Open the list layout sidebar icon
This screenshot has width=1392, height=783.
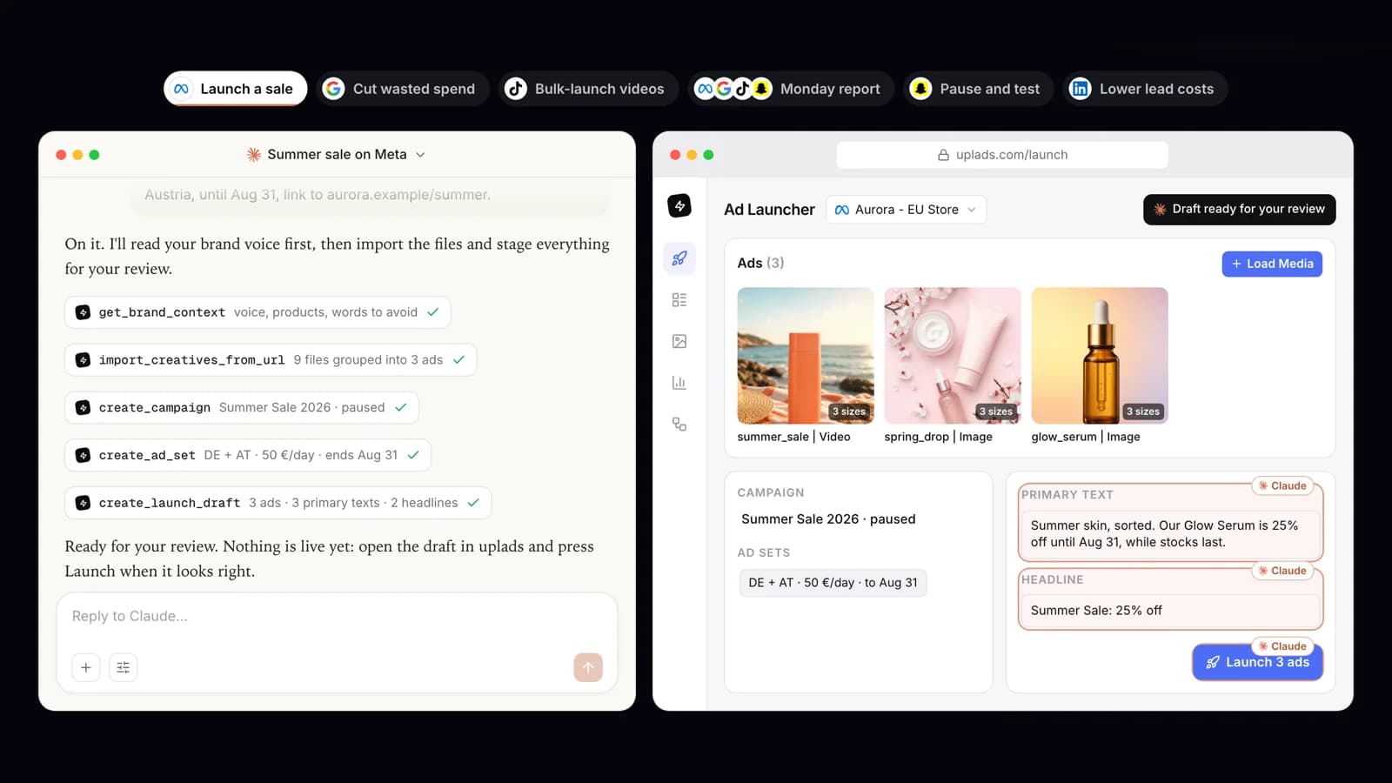click(679, 300)
